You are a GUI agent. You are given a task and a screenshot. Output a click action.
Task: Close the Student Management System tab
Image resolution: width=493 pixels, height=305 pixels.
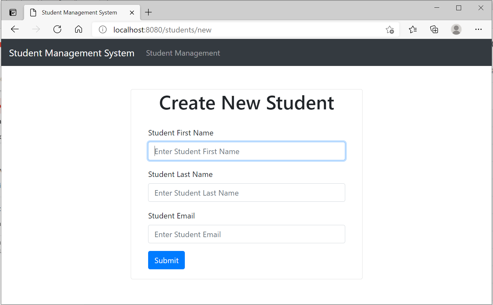[132, 13]
